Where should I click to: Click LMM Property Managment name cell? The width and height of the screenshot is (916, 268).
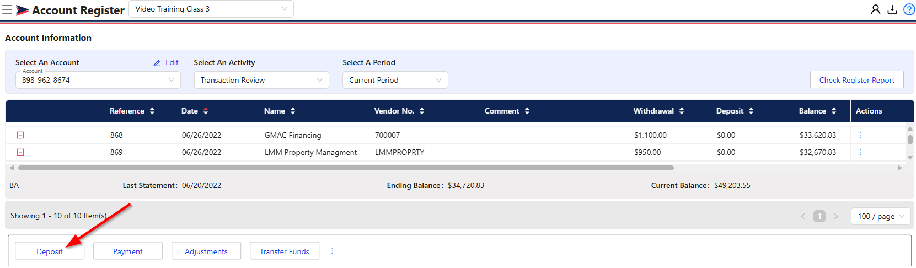310,152
